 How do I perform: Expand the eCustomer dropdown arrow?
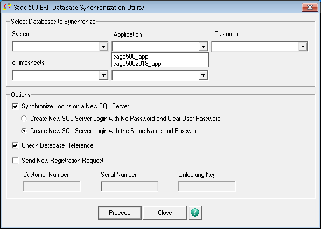point(303,47)
